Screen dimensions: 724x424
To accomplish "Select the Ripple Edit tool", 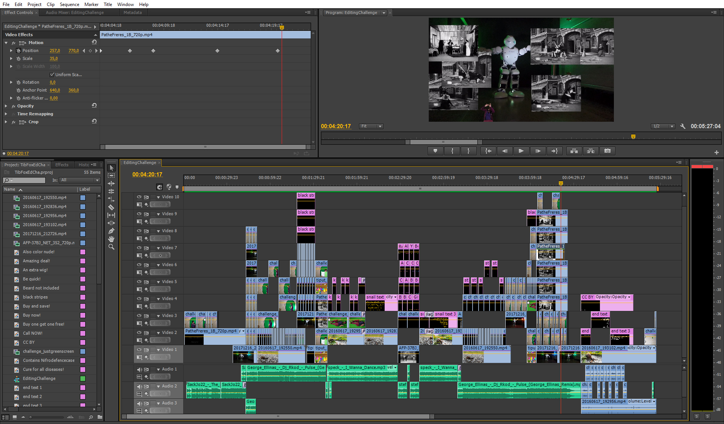I will (111, 184).
